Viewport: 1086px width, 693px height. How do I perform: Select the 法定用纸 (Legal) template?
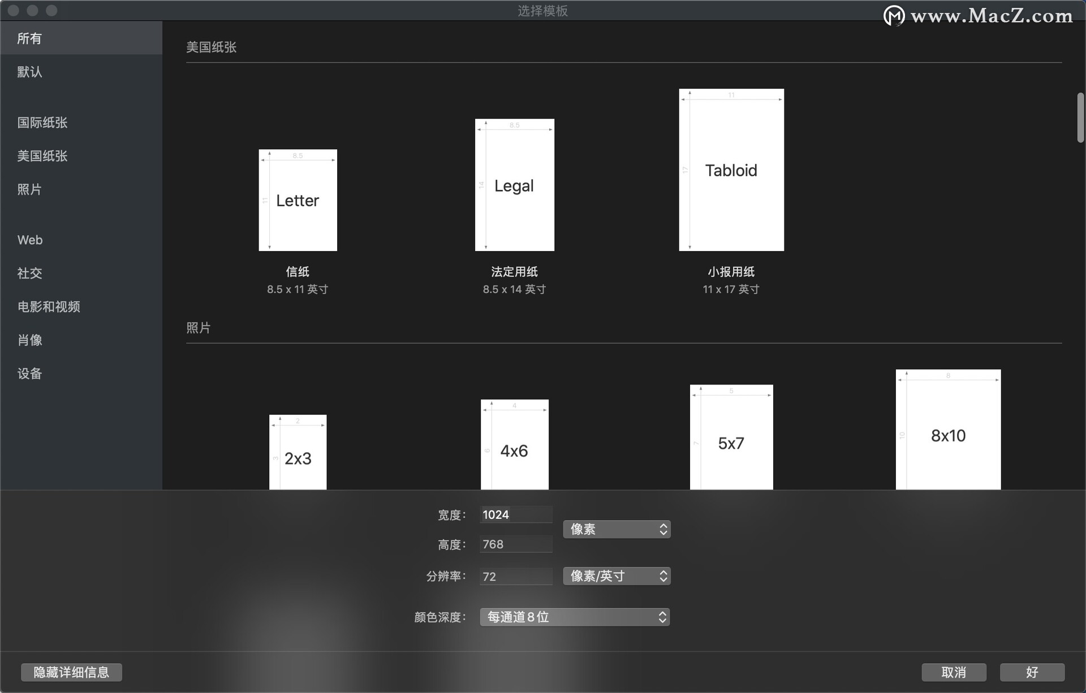tap(514, 185)
